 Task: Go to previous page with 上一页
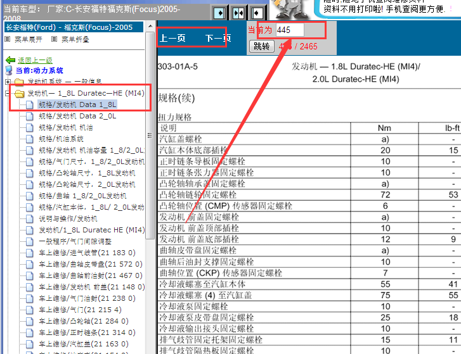click(x=172, y=38)
